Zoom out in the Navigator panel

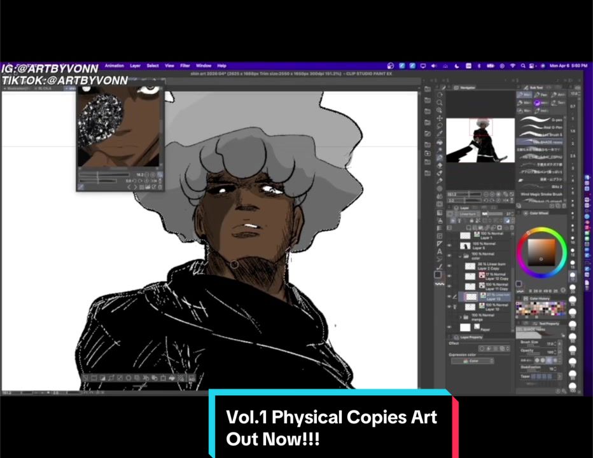pyautogui.click(x=486, y=195)
